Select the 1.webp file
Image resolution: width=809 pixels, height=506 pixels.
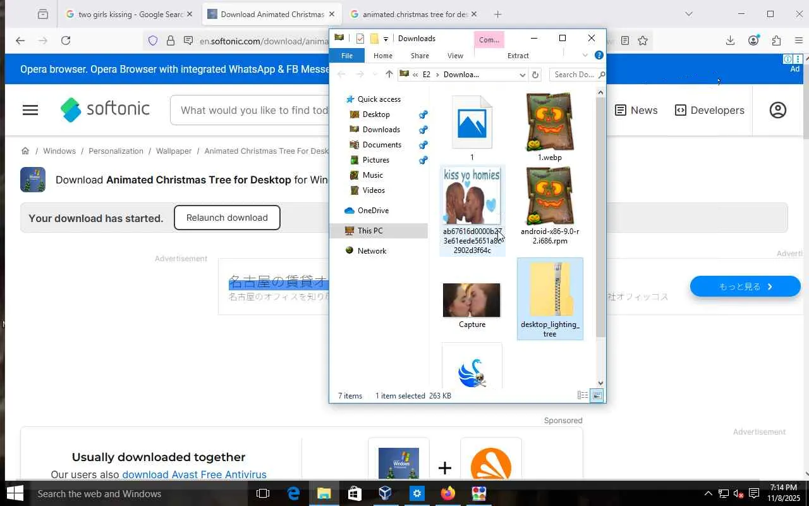549,128
